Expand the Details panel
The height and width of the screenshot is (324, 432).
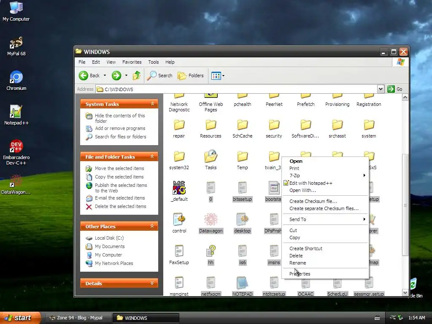[x=152, y=283]
